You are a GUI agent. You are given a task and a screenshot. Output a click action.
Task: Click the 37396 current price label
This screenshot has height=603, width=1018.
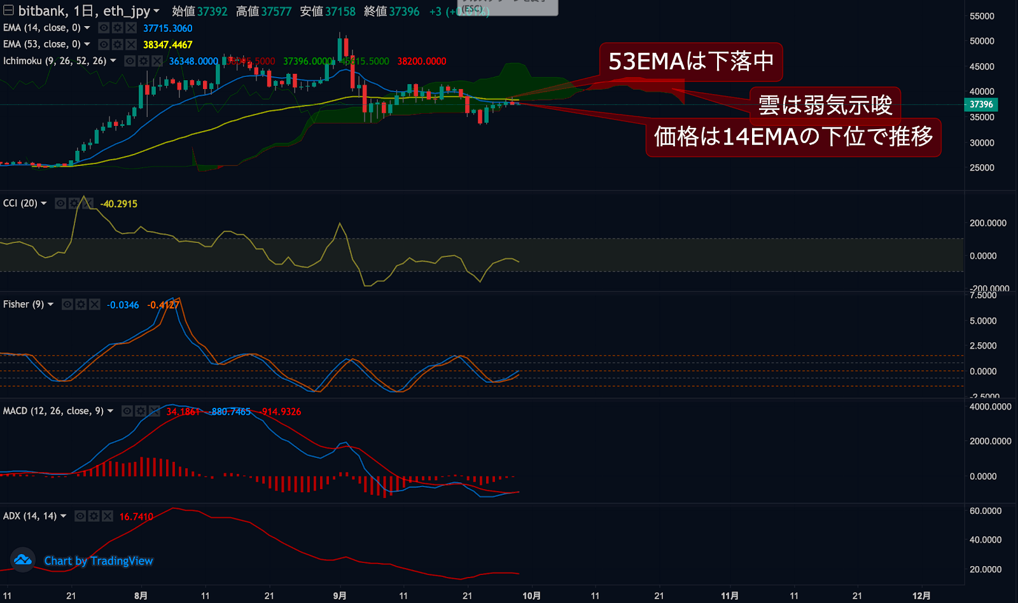click(x=981, y=104)
